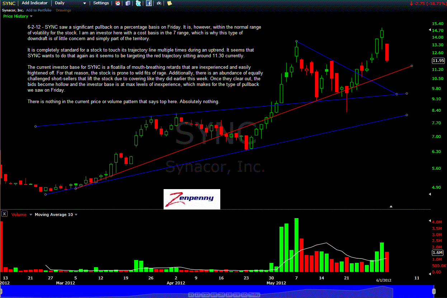Image resolution: width=447 pixels, height=298 pixels.
Task: Click the small arrow below 4.90 price
Action: pyautogui.click(x=430, y=194)
